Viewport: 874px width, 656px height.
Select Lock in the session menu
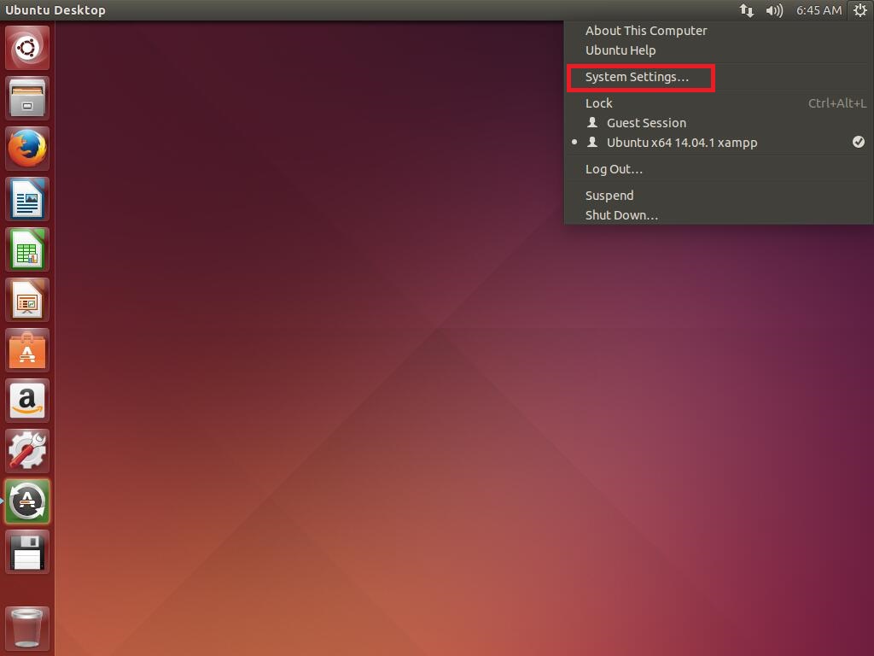click(x=719, y=103)
